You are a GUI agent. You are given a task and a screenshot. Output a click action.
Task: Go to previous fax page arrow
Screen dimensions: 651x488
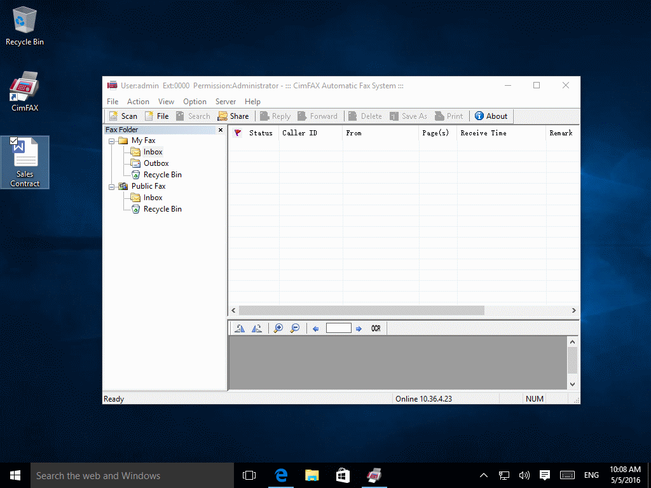pyautogui.click(x=315, y=329)
